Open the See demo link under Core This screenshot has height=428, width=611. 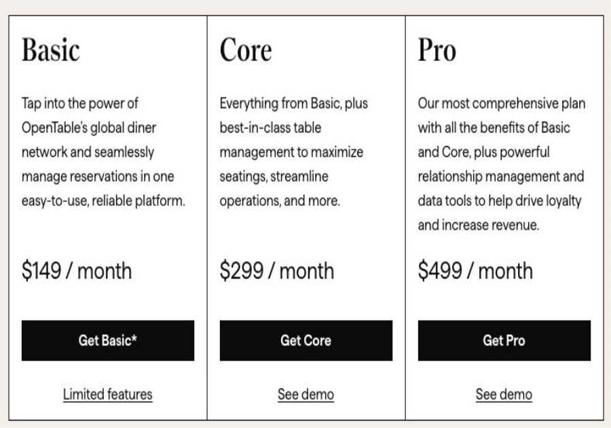305,394
